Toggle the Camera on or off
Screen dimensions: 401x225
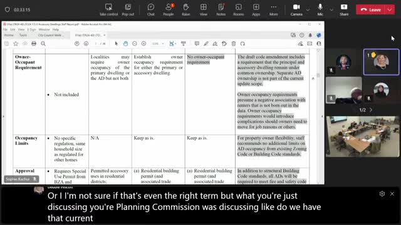pos(296,10)
